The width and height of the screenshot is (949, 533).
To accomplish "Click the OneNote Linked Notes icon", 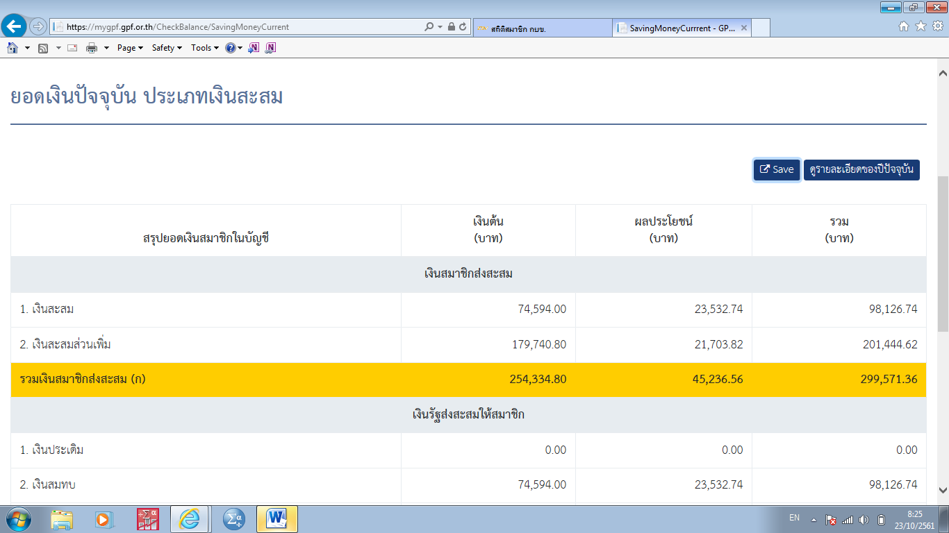I will coord(270,48).
